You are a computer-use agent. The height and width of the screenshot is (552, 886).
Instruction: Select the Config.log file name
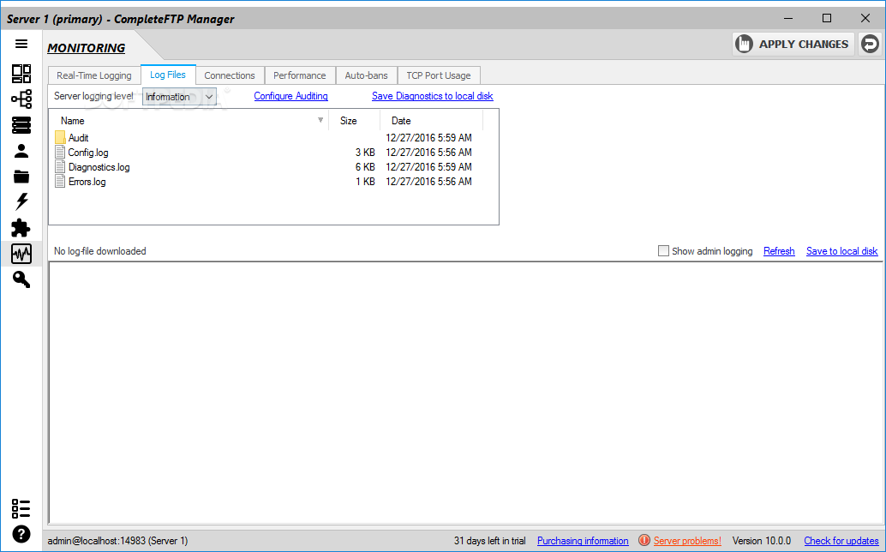point(88,152)
